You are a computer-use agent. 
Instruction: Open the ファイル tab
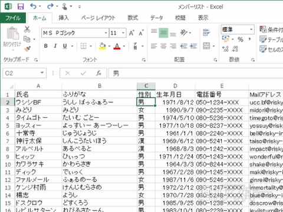click(13, 18)
